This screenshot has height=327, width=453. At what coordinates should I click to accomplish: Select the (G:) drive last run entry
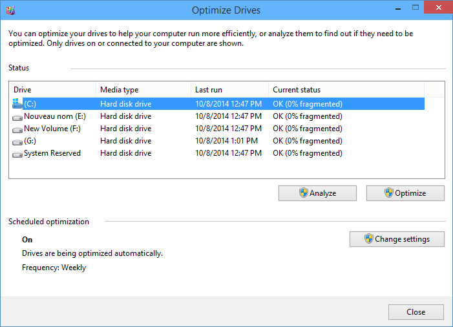point(226,141)
